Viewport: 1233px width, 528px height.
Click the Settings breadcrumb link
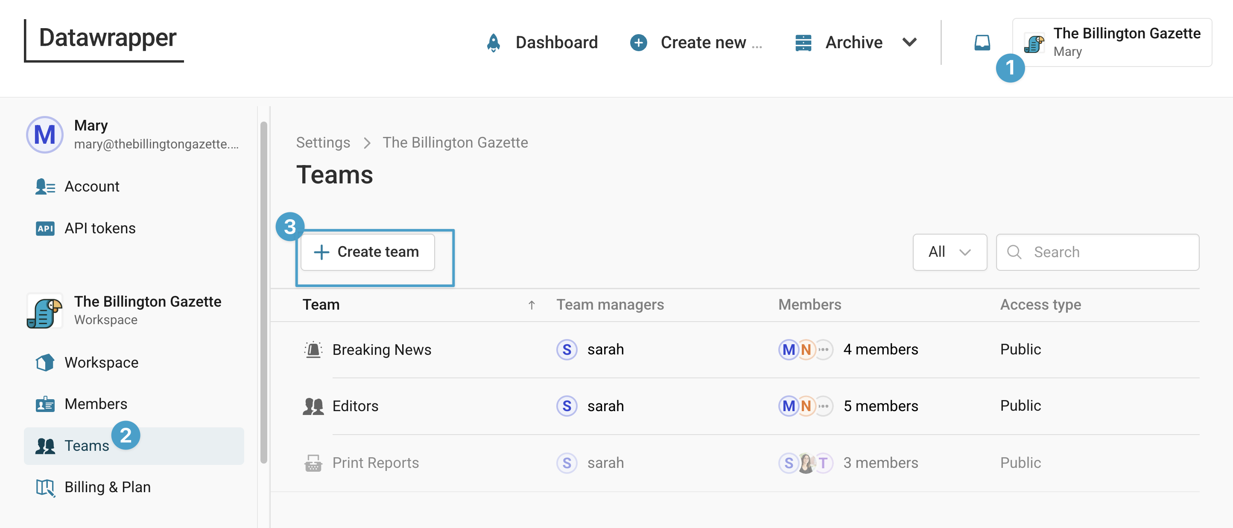(323, 142)
